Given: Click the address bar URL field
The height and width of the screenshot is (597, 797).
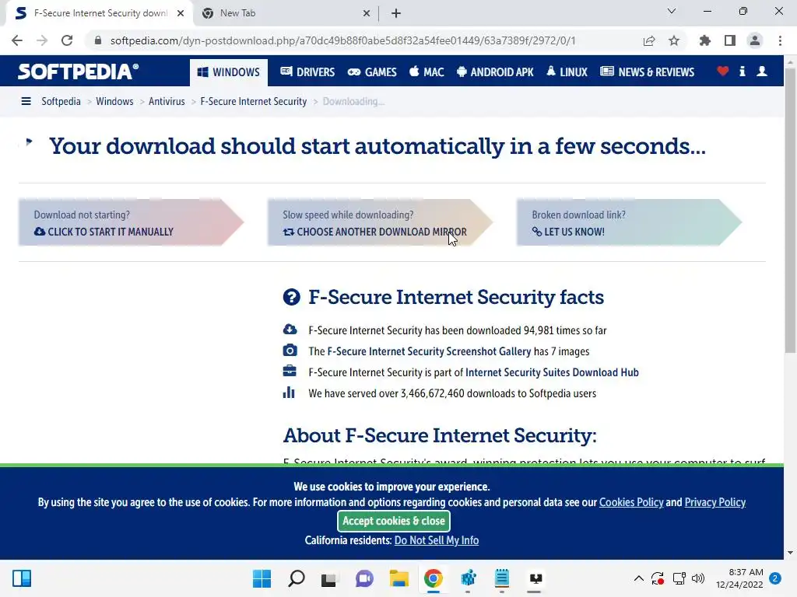Looking at the screenshot, I should 343,40.
